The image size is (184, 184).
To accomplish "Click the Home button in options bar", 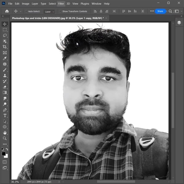I will (7, 11).
